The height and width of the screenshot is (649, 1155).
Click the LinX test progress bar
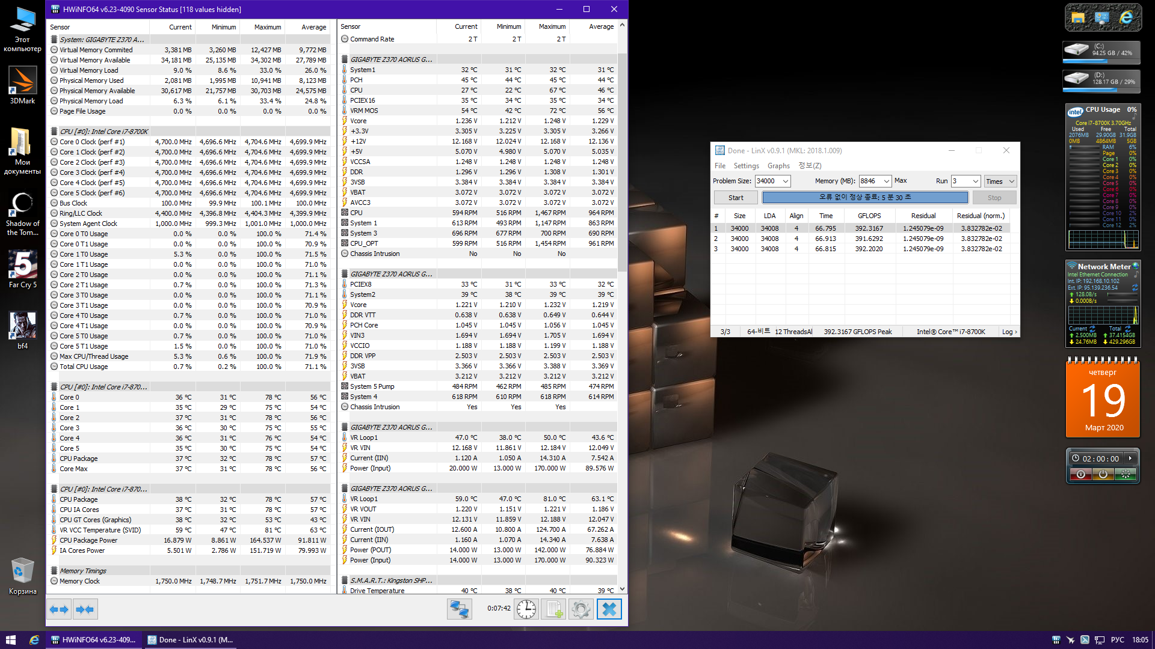click(x=865, y=197)
